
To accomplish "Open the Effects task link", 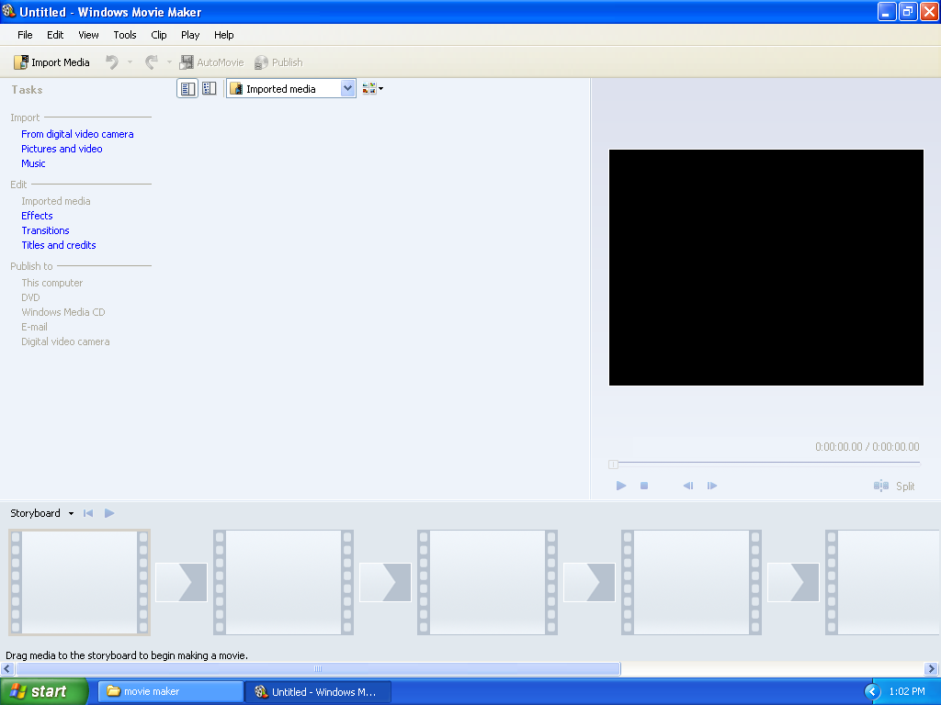I will tap(37, 216).
